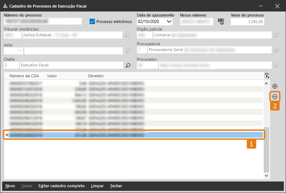Select Editar cadastro completo
Screen dimensions: 286x193
point(62,186)
